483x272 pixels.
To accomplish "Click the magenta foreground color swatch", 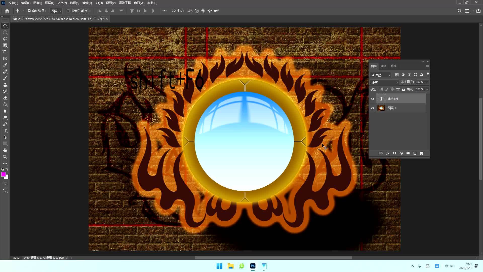I will pyautogui.click(x=3, y=174).
